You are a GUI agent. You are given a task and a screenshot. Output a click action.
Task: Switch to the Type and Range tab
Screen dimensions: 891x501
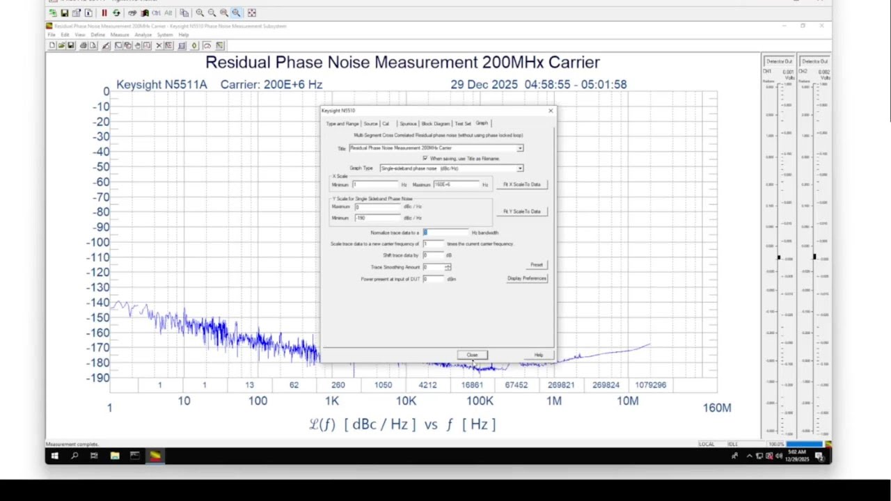(x=342, y=124)
